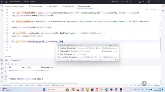Open Code With Me user icon
Viewport: 165px width, 92px height.
(140, 2)
